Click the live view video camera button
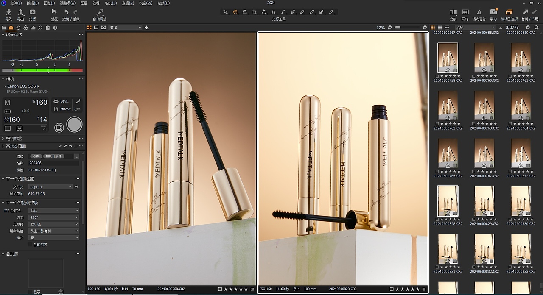 [x=59, y=127]
